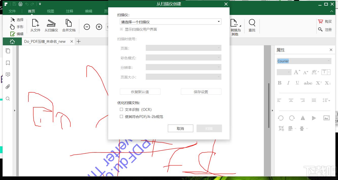Open the bookmarks sidebar panel
The image size is (338, 180).
[x=8, y=63]
